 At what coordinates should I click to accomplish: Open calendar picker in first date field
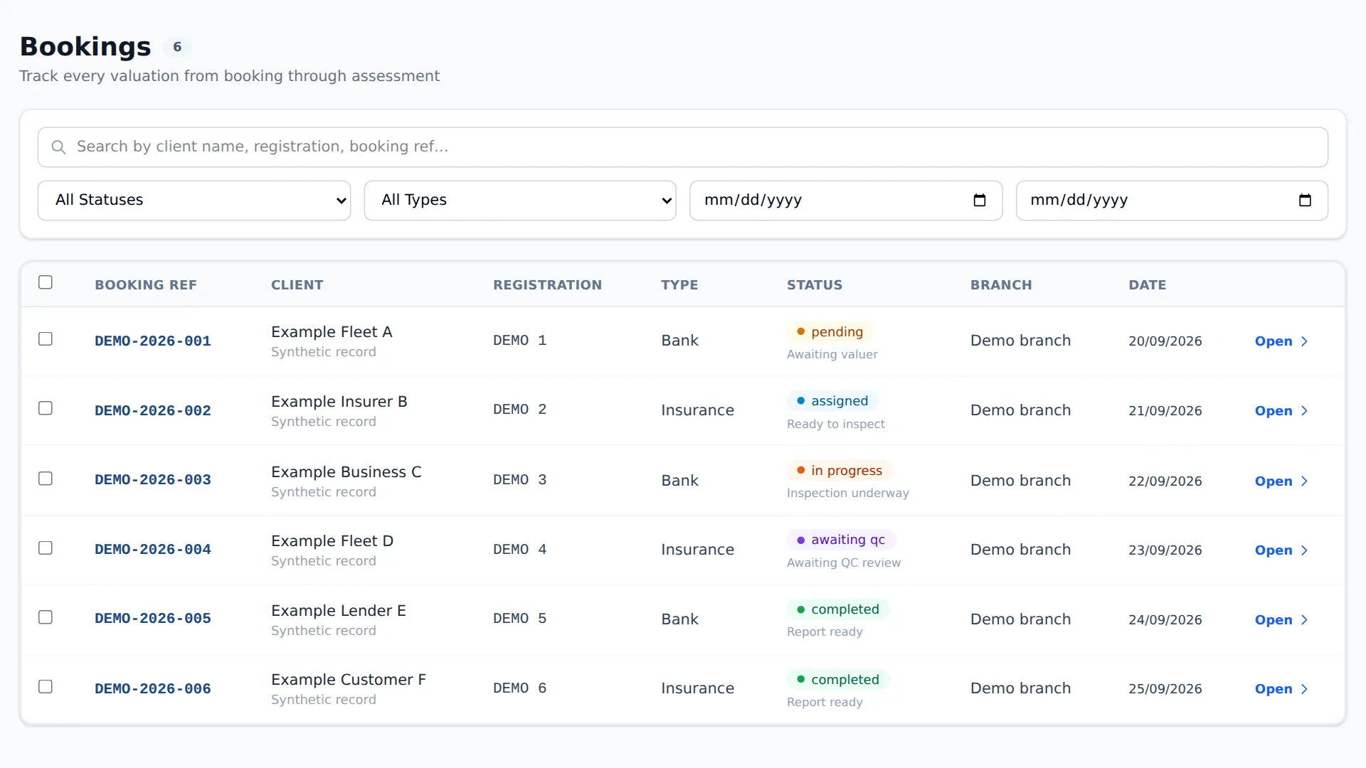point(980,201)
